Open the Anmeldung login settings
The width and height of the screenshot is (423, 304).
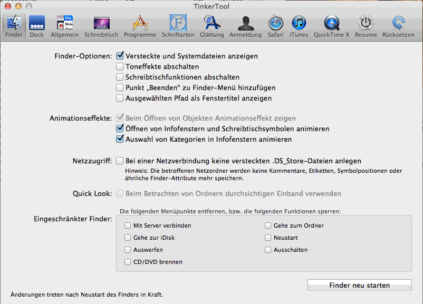245,25
